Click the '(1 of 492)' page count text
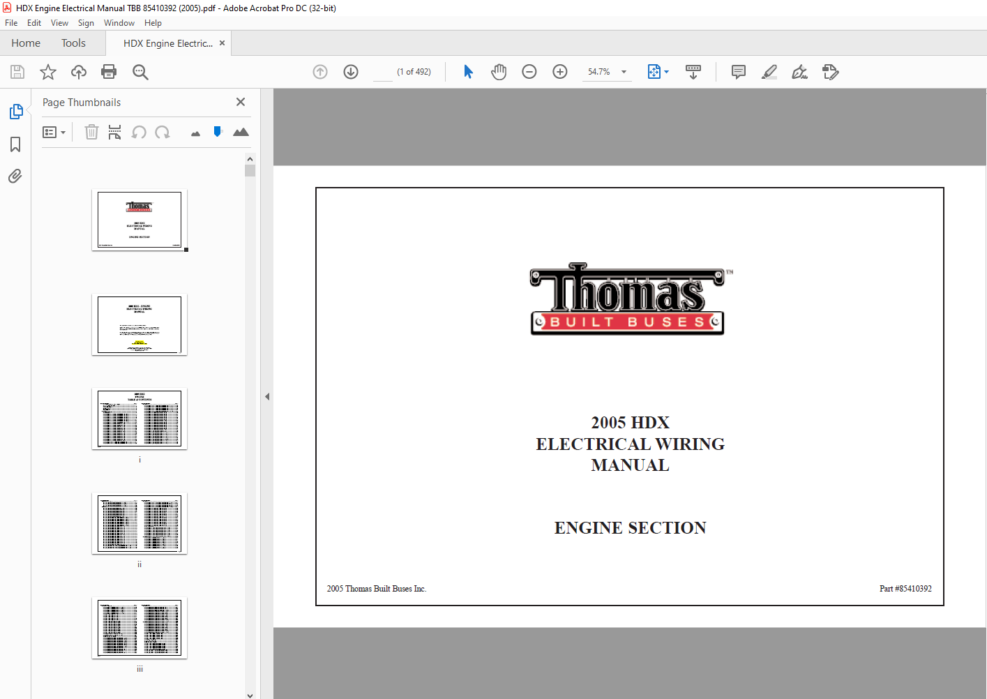This screenshot has height=699, width=987. pyautogui.click(x=414, y=72)
